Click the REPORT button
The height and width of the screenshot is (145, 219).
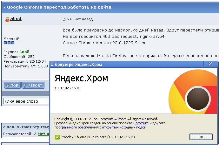tap(33, 86)
